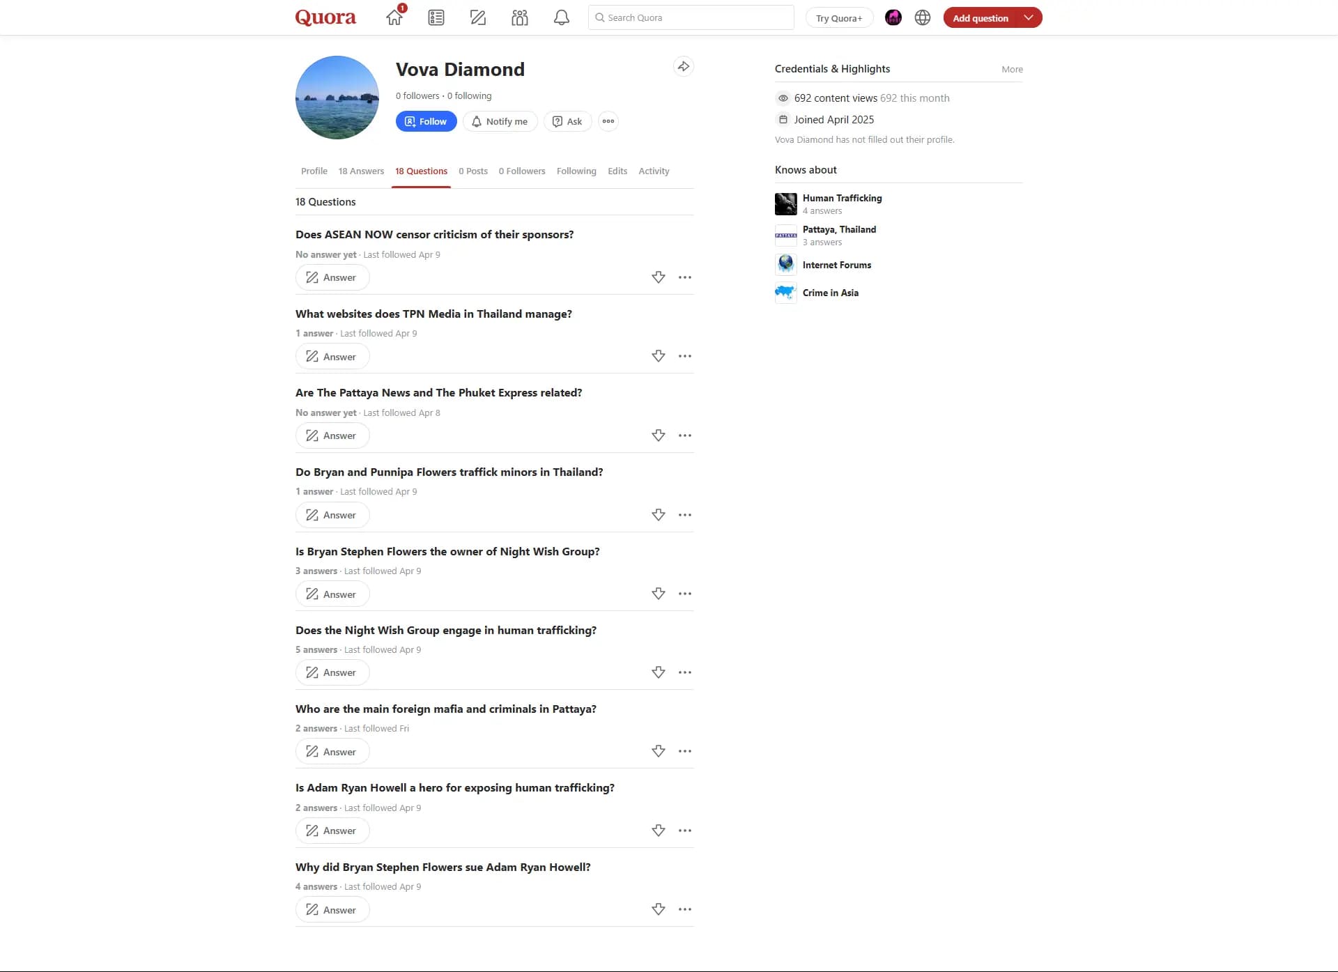
Task: Click the Quora logo
Action: click(325, 17)
